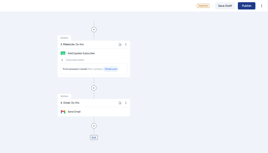
Task: Click the Publish button
Action: (246, 6)
